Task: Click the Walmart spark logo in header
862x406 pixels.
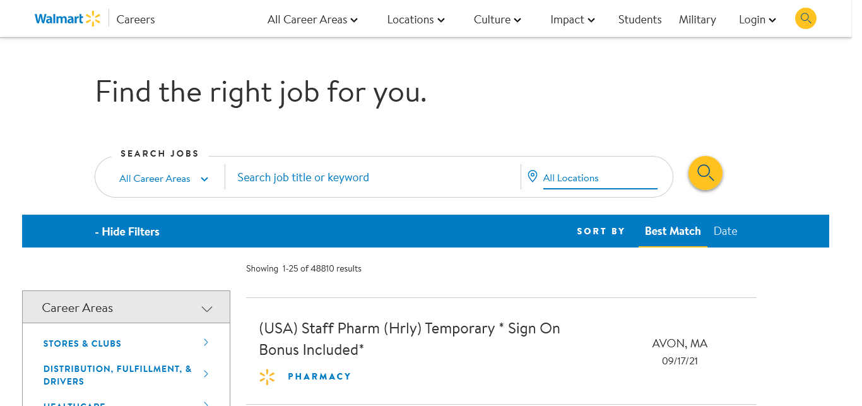Action: (x=93, y=19)
